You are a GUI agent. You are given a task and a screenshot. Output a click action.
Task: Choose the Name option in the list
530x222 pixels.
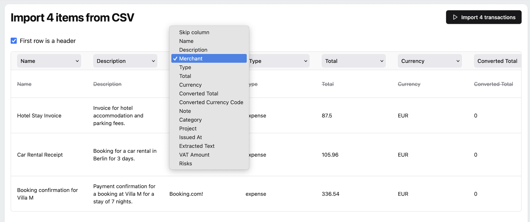pos(186,41)
